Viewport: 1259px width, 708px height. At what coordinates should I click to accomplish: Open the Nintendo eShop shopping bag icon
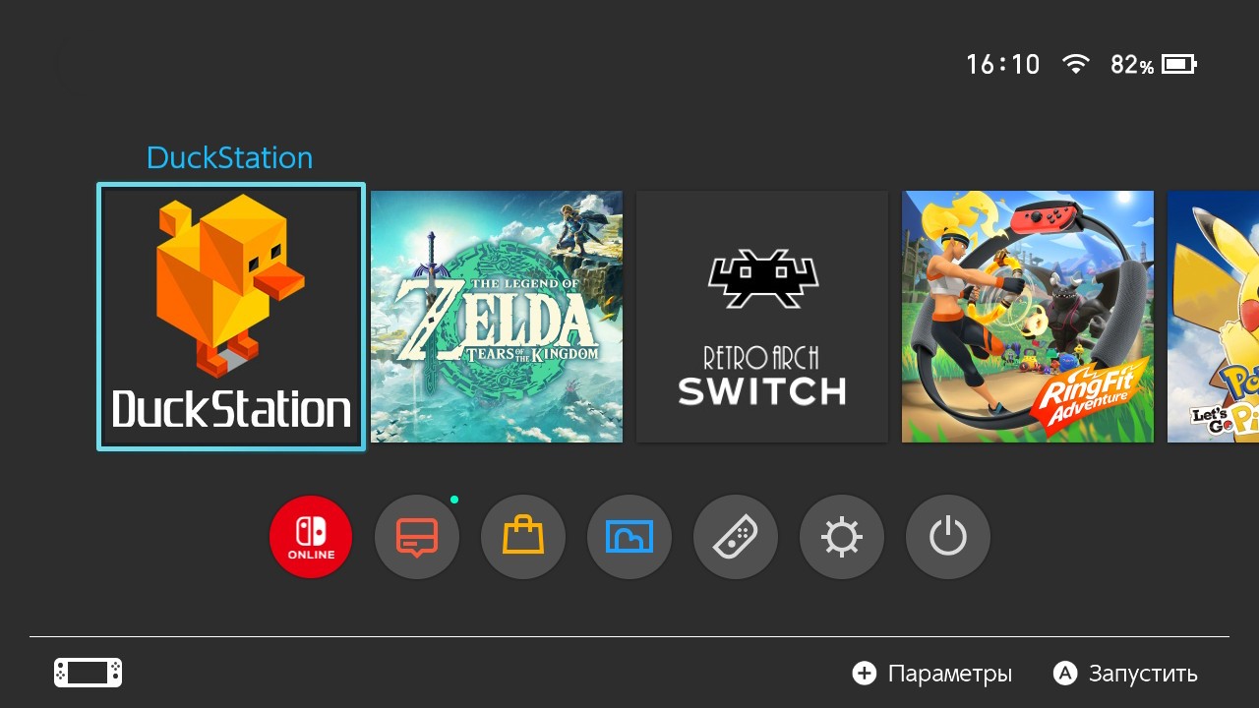pos(523,537)
